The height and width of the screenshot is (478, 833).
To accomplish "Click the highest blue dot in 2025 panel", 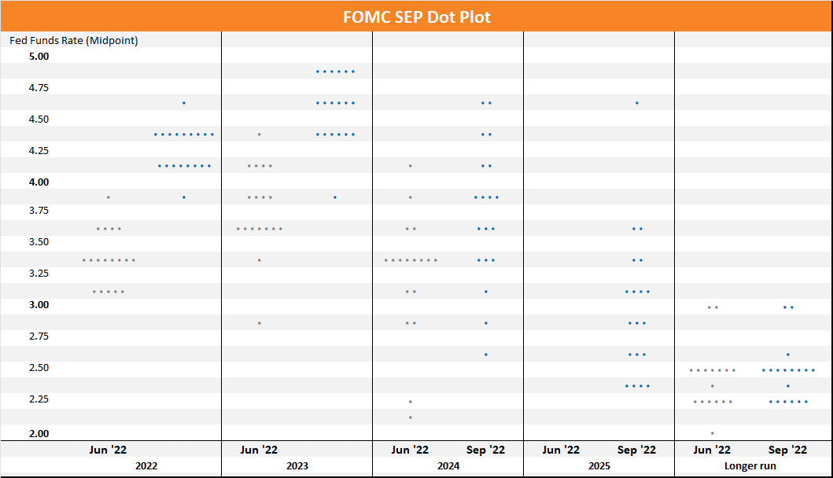I will point(637,103).
